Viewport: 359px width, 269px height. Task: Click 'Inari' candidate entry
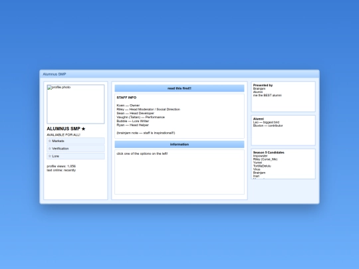pos(256,176)
